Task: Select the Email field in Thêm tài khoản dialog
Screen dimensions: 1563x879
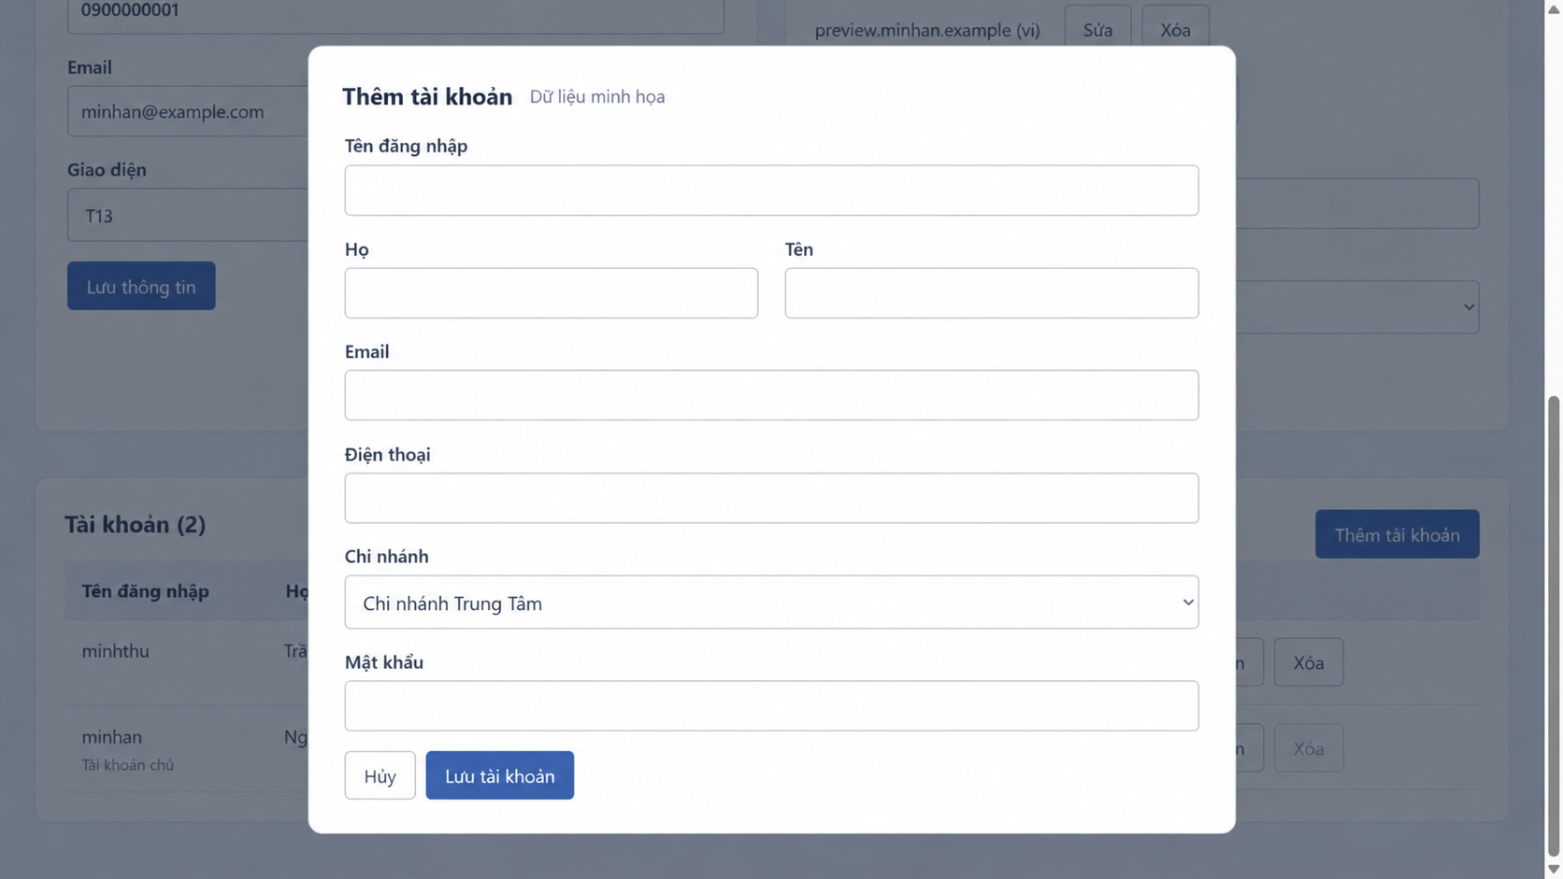Action: pyautogui.click(x=771, y=395)
